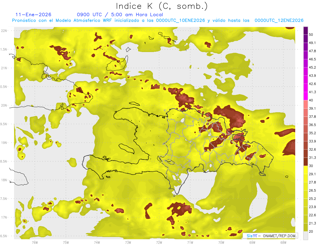This screenshot has height=246, width=318.
Task: Click the colorbar value '42.6'
Action: click(312, 84)
